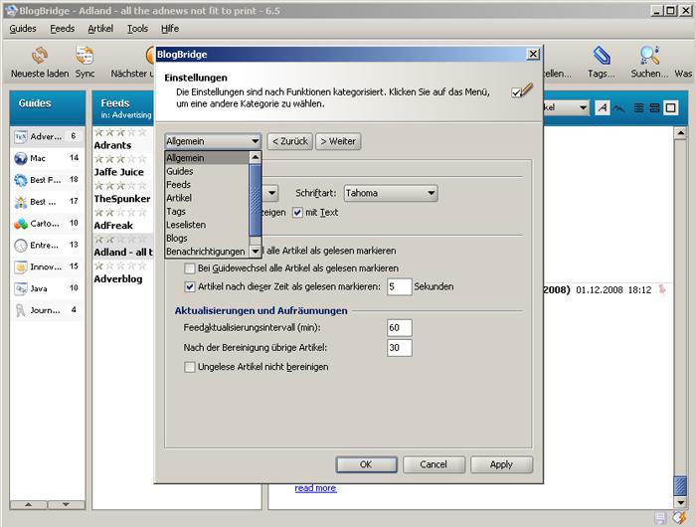Viewport: 696px width, 527px height.
Task: Click the Sekunden value field showing 5
Action: (399, 286)
